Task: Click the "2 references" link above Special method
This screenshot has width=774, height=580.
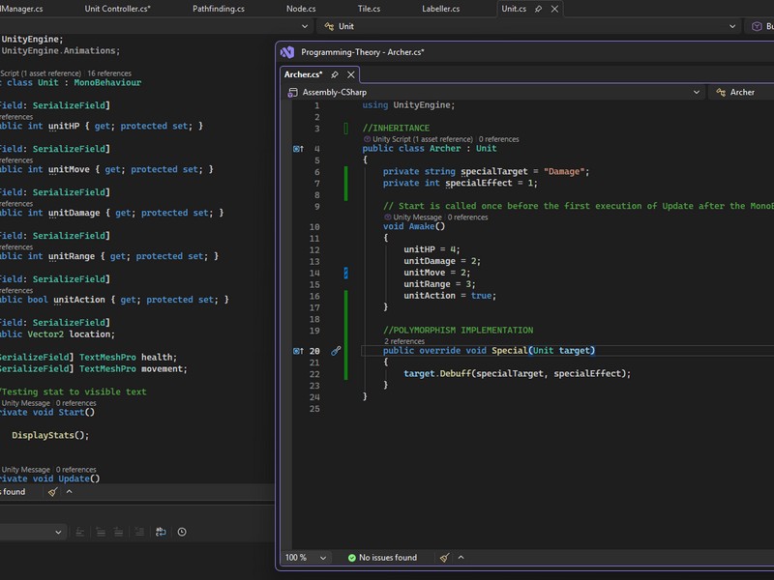Action: coord(404,341)
